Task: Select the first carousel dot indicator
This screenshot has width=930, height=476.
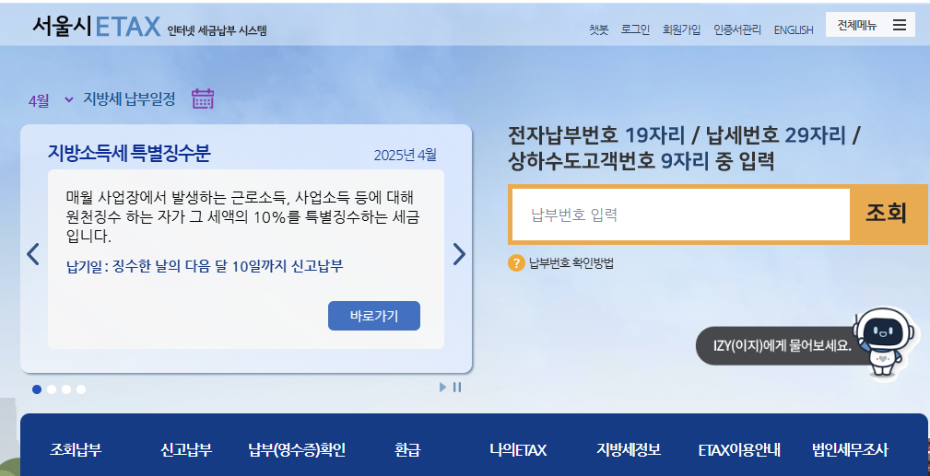Action: point(37,389)
